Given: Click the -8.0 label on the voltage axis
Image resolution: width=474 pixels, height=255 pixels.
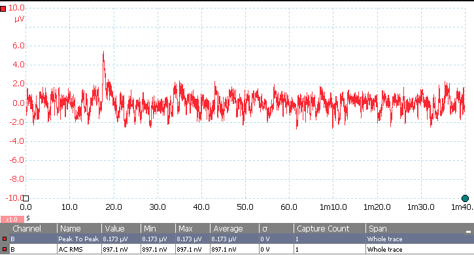Looking at the screenshot, I should point(17,178).
